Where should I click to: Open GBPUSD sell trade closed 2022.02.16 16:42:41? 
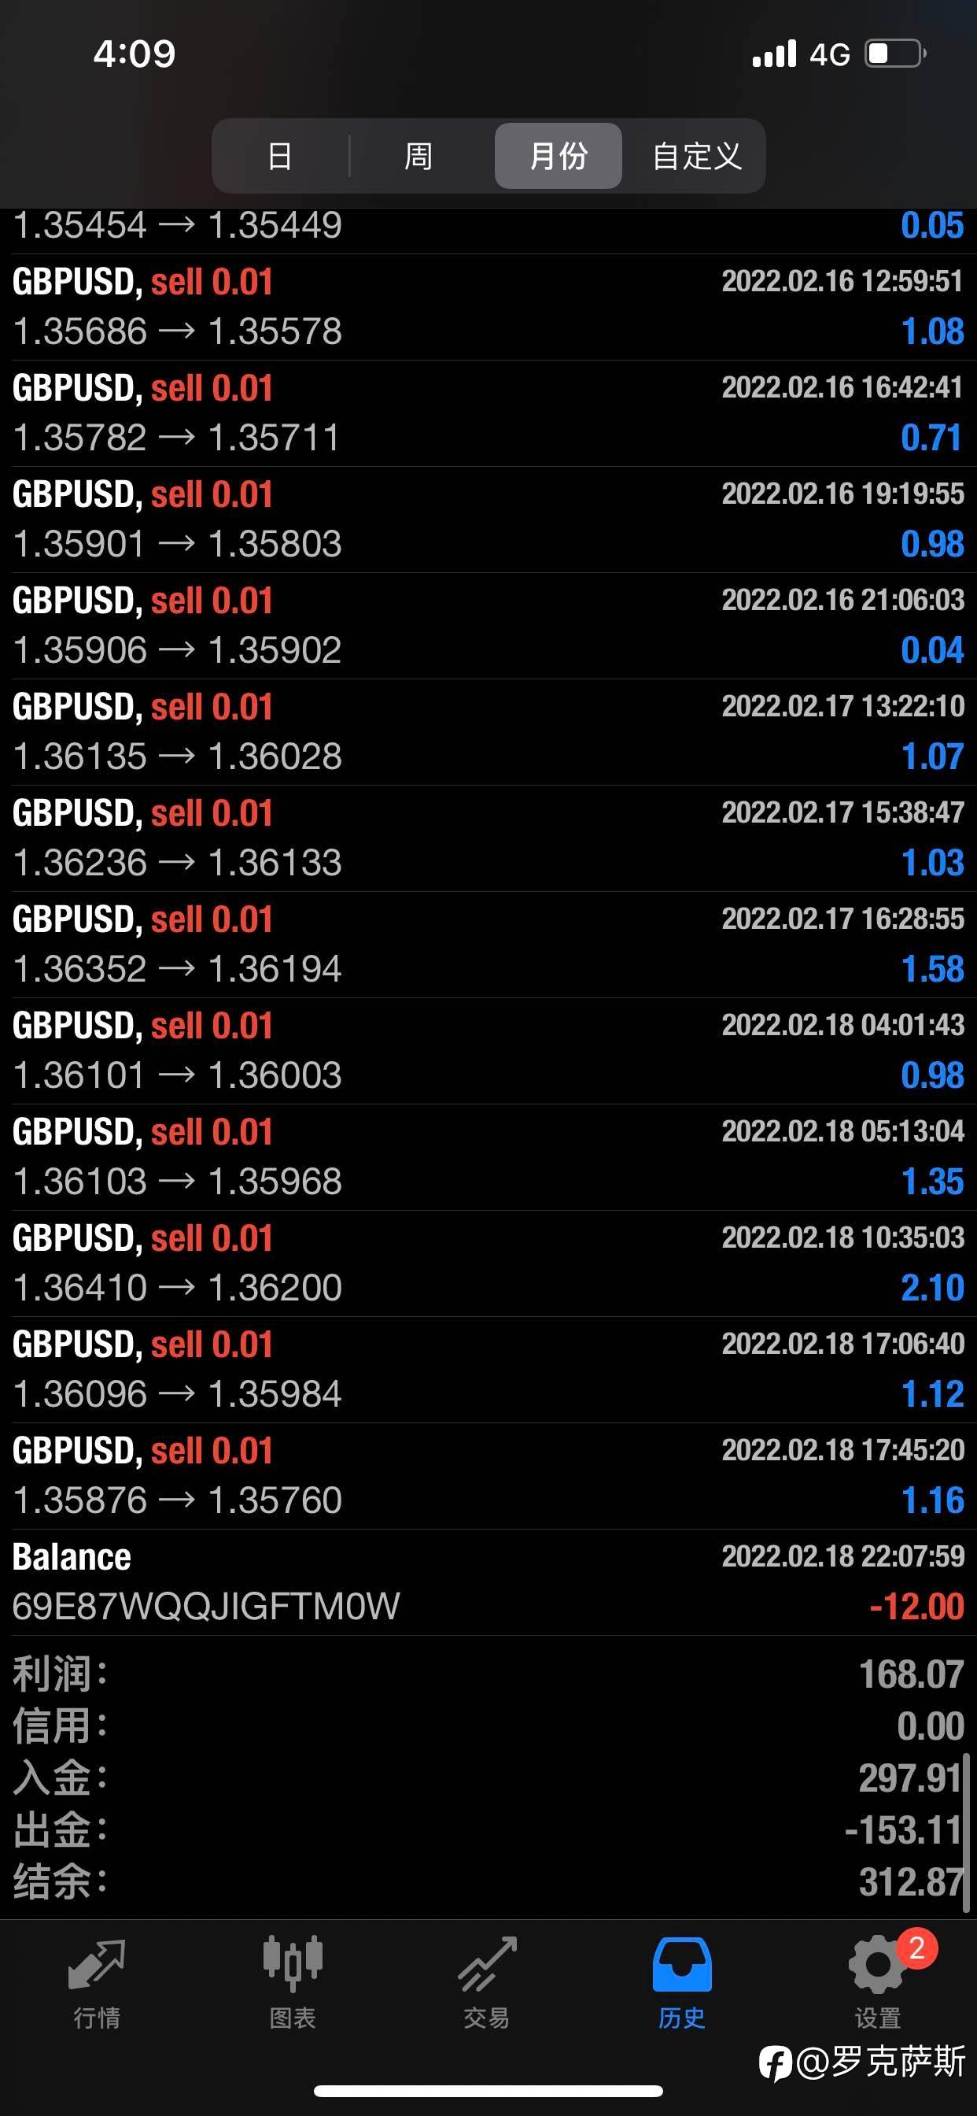point(489,413)
